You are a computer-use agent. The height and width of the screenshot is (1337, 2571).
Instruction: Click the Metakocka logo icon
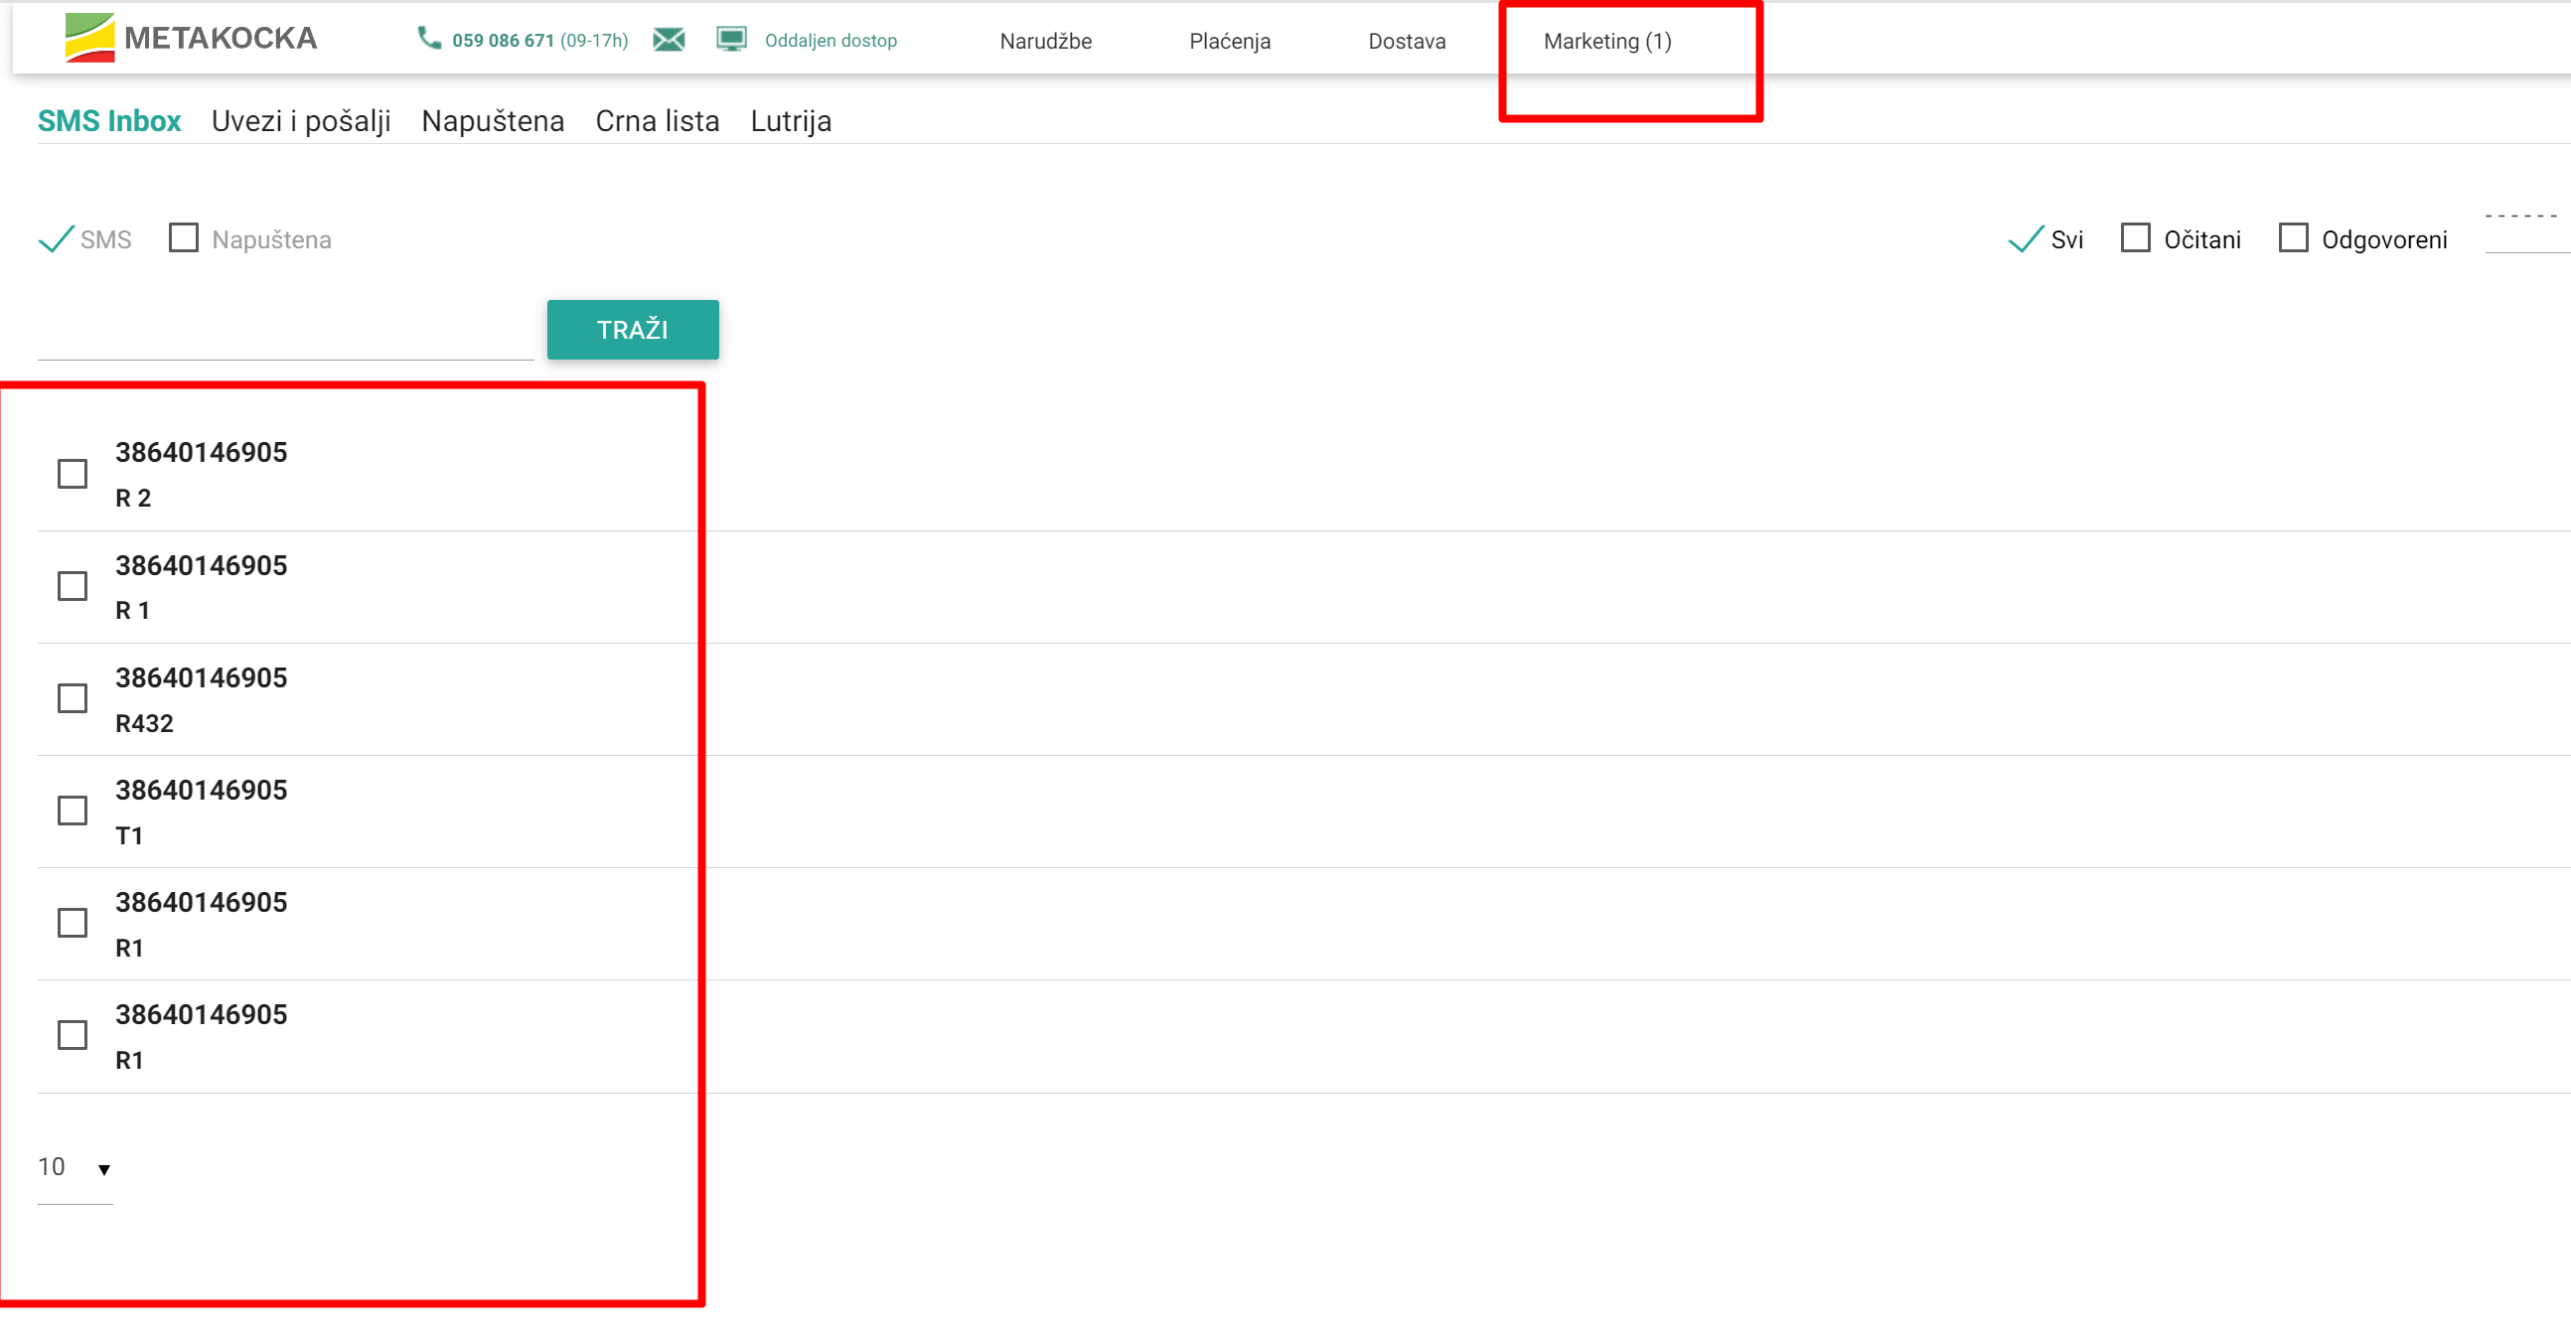[88, 38]
